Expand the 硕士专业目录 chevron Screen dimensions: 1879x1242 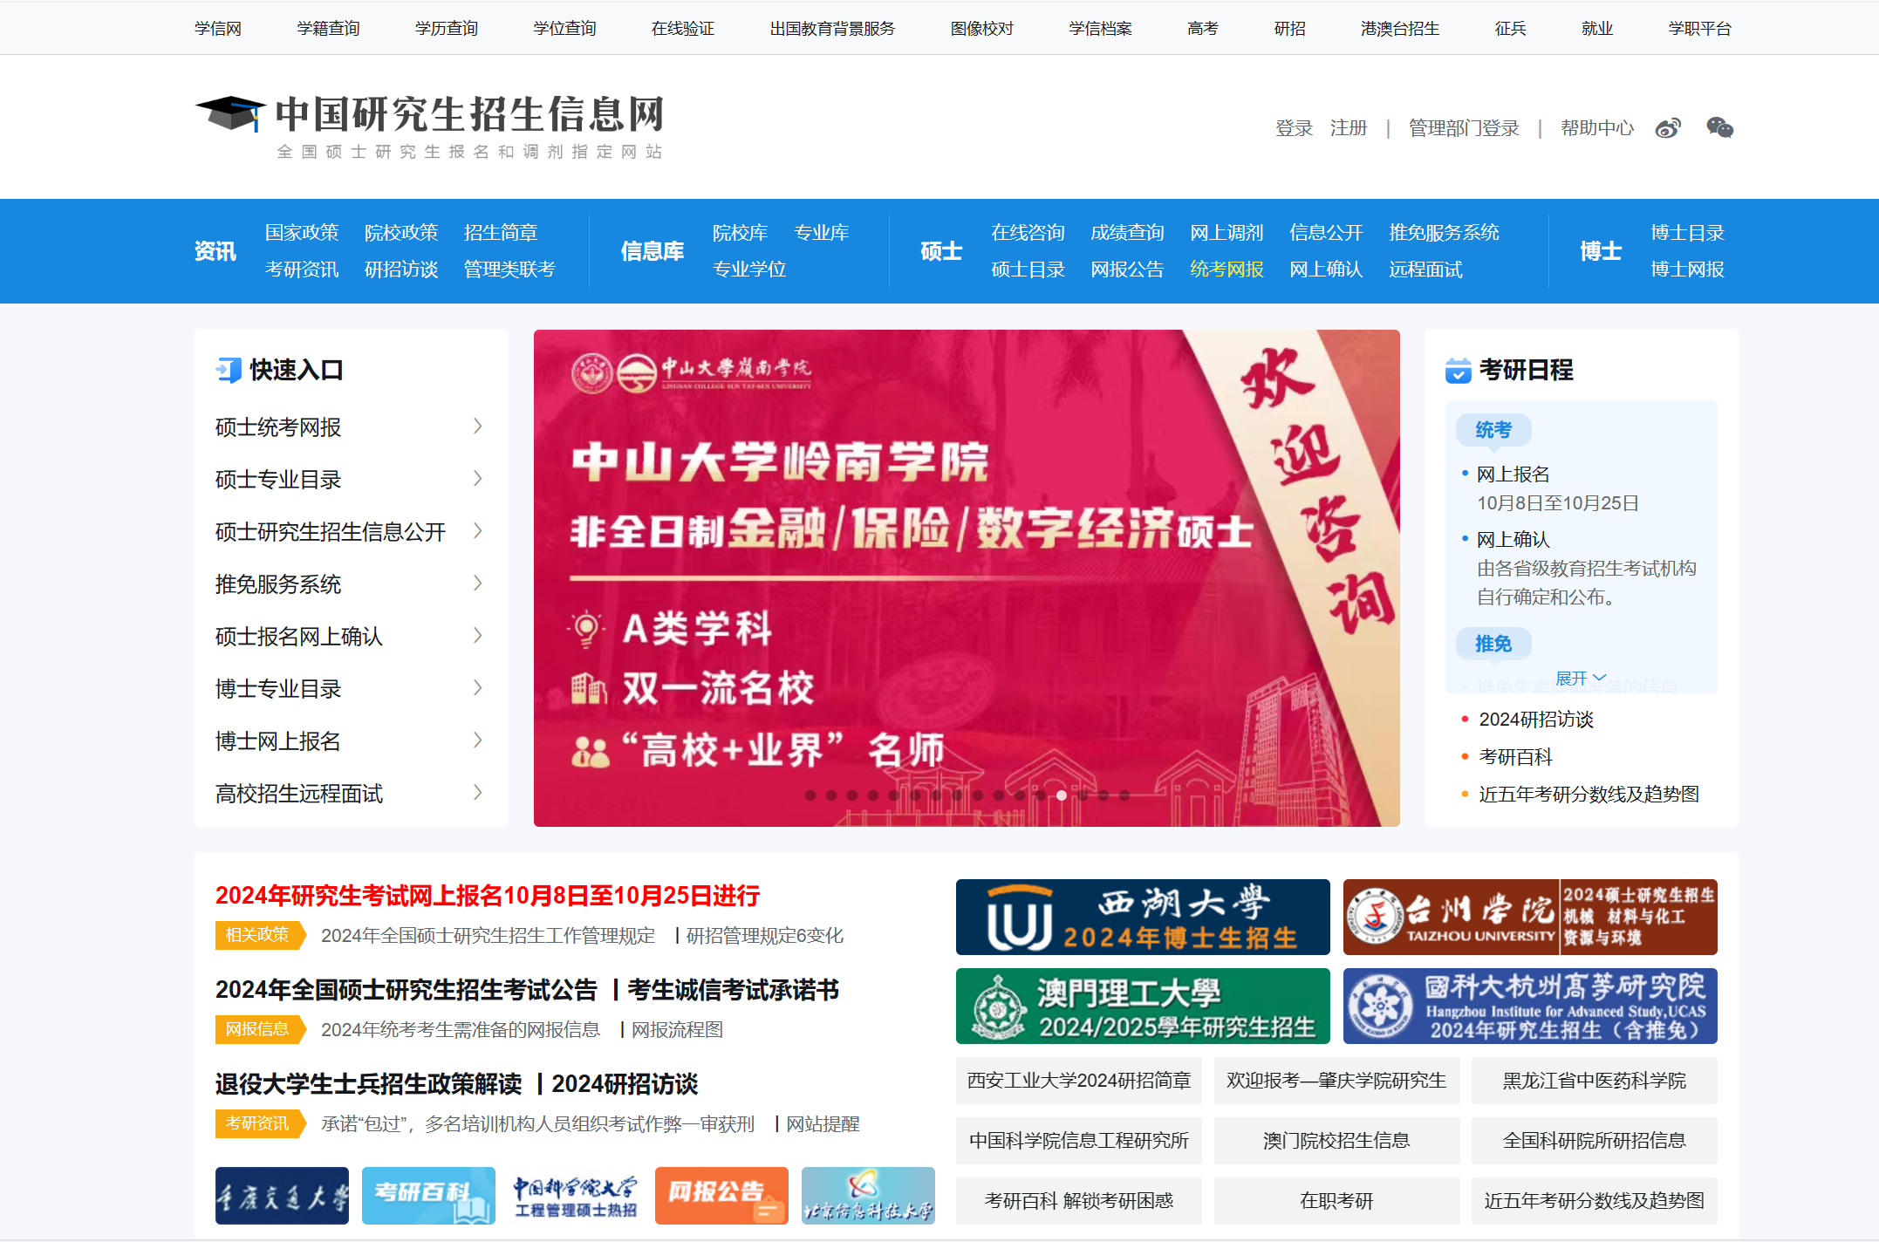(x=477, y=479)
